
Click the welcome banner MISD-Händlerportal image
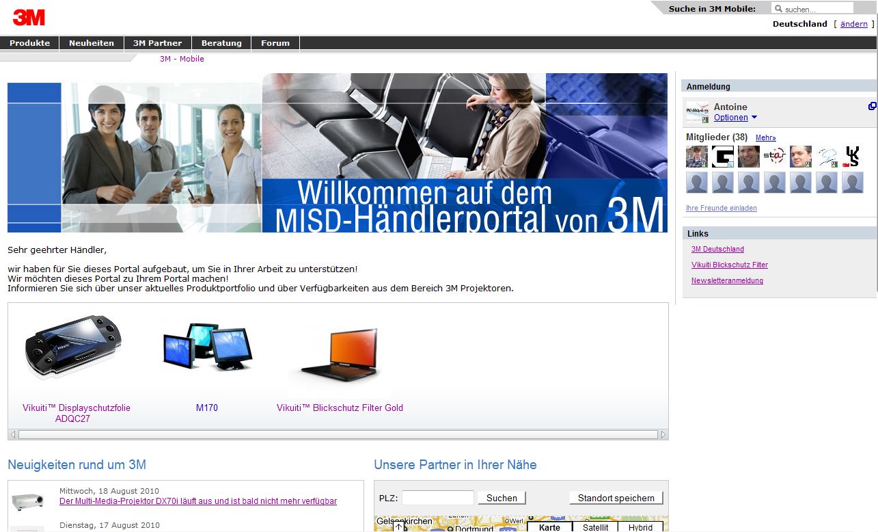(338, 152)
